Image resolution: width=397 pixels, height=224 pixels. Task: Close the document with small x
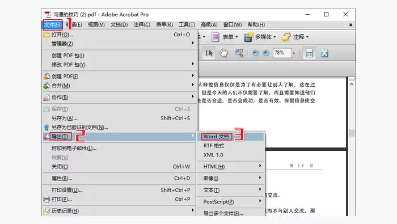350,25
